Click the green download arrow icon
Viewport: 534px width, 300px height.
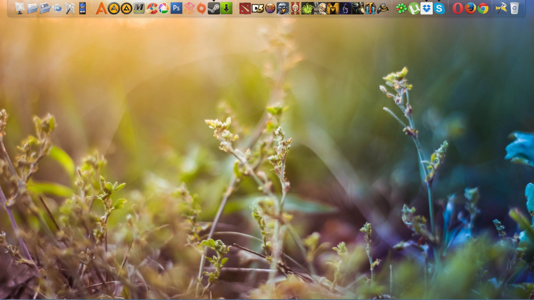click(226, 8)
